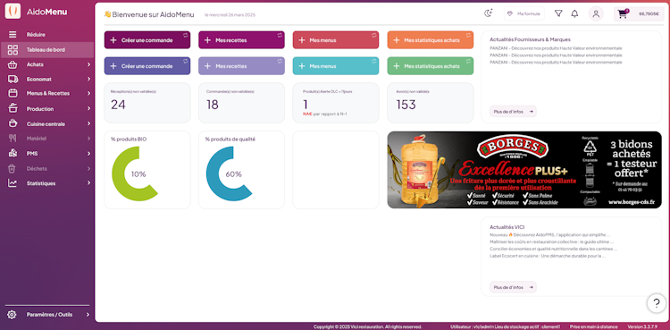Open the notifications bell
This screenshot has height=330, width=670.
(574, 13)
